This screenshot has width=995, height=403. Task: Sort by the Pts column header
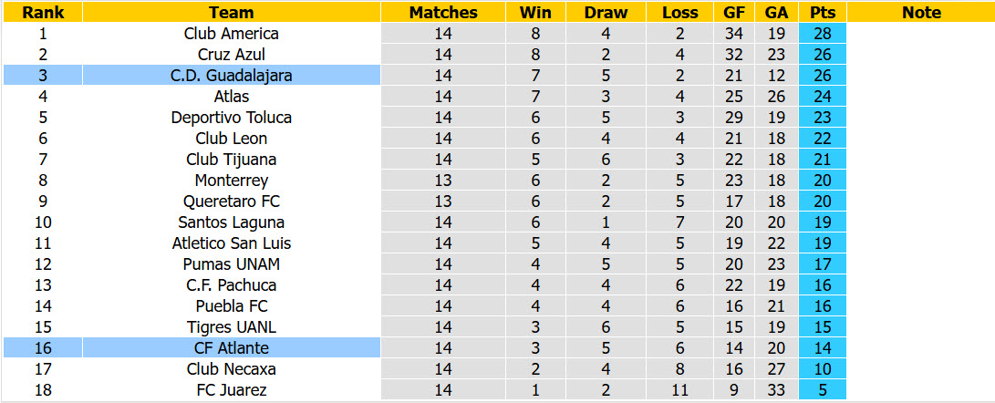click(823, 12)
